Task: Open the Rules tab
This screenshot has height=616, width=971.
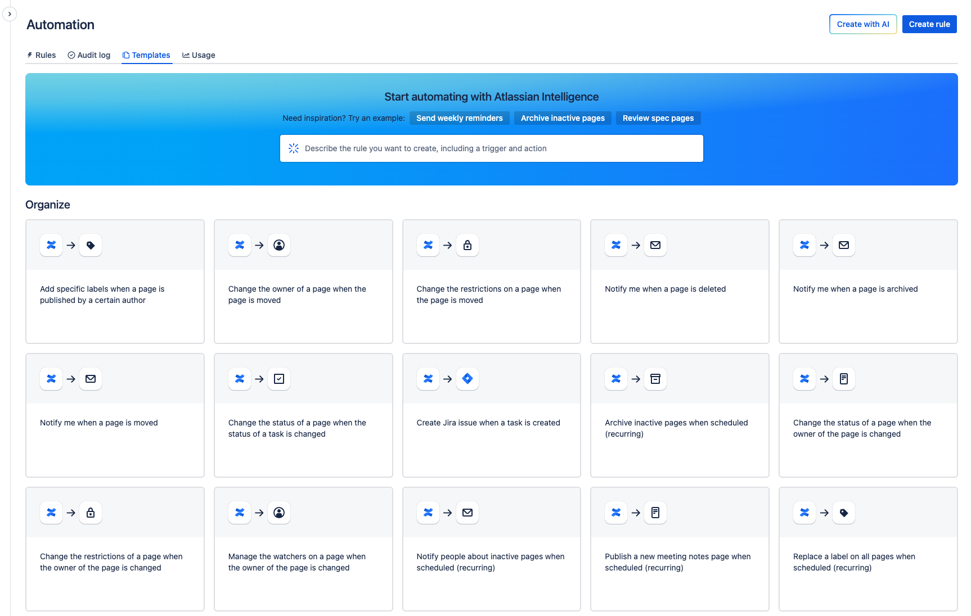Action: click(x=42, y=55)
